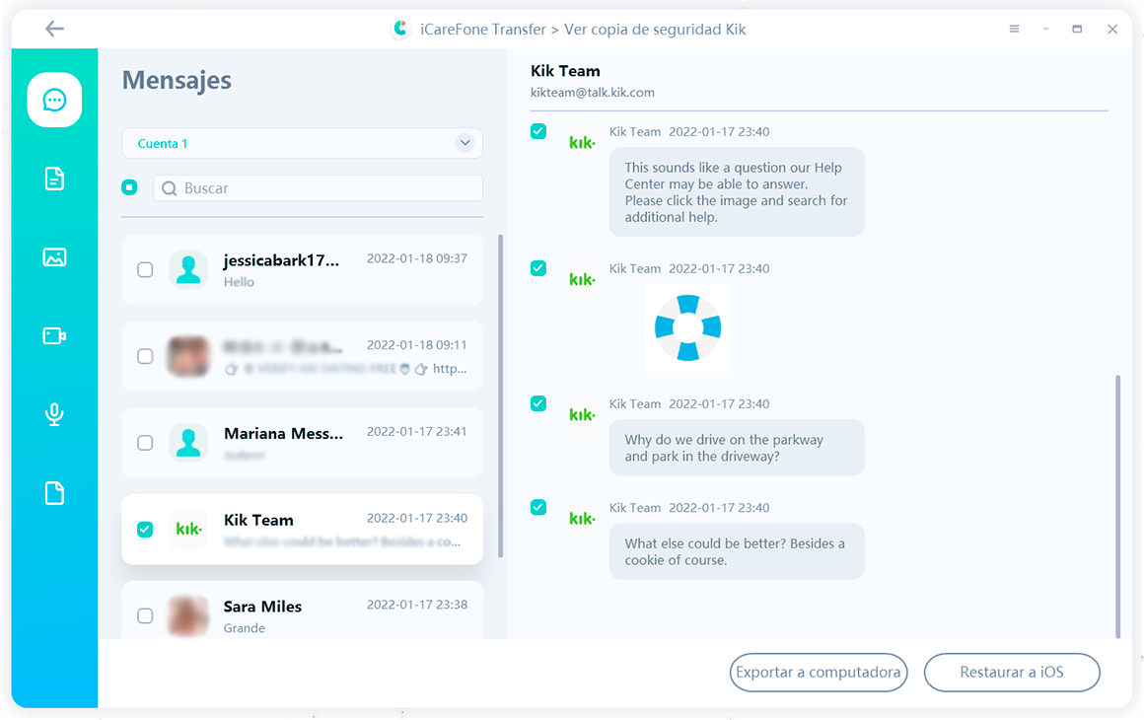Image resolution: width=1144 pixels, height=720 pixels.
Task: Click the search magnifier icon
Action: tap(170, 188)
